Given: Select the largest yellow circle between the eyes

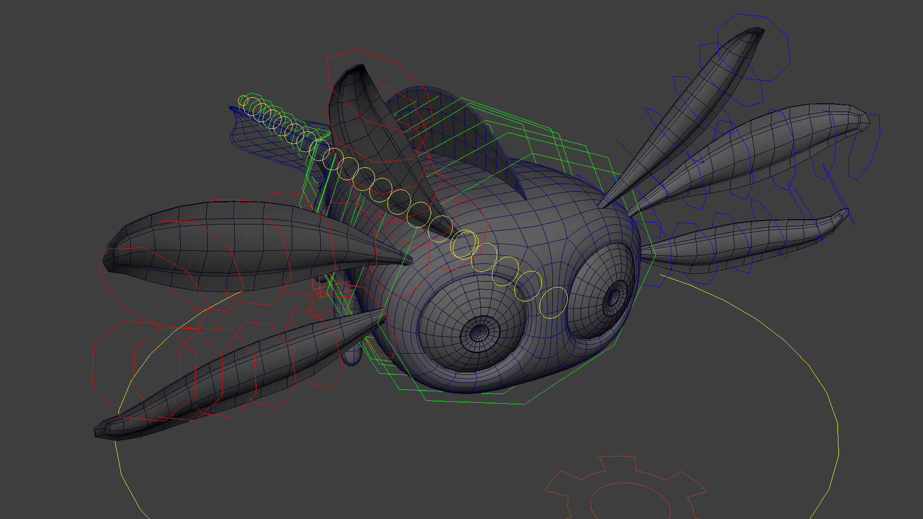Looking at the screenshot, I should (553, 302).
